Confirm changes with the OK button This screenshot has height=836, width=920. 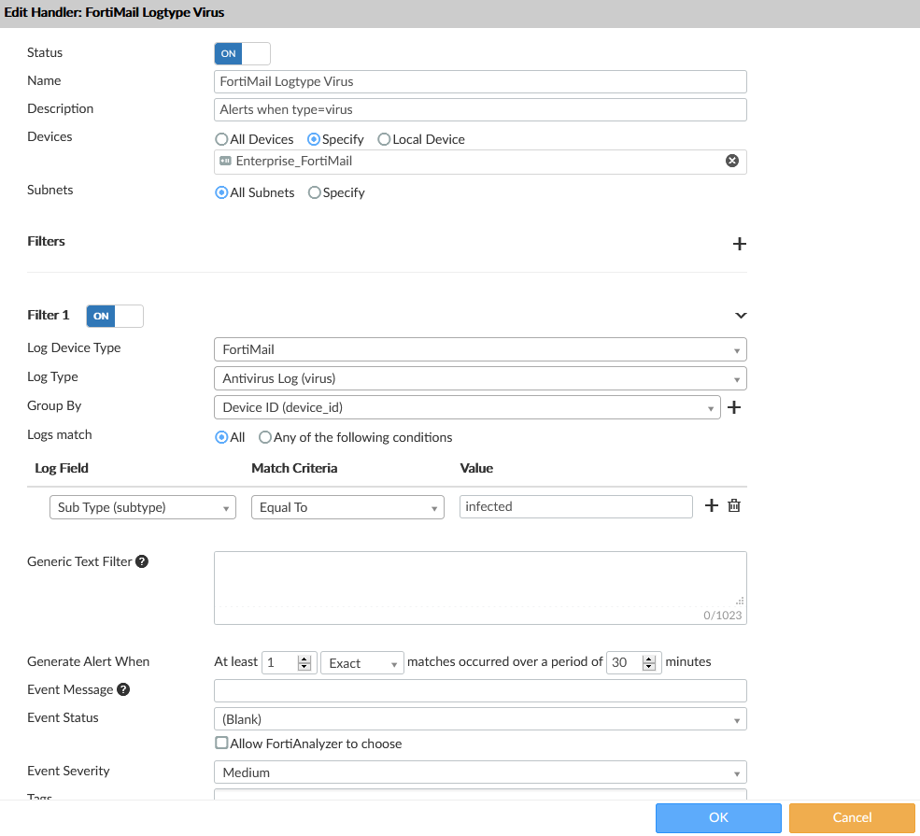(x=717, y=817)
